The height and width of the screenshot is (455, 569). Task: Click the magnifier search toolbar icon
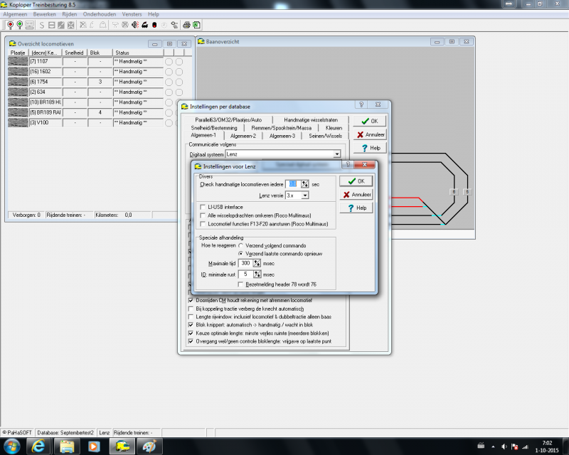(x=174, y=25)
